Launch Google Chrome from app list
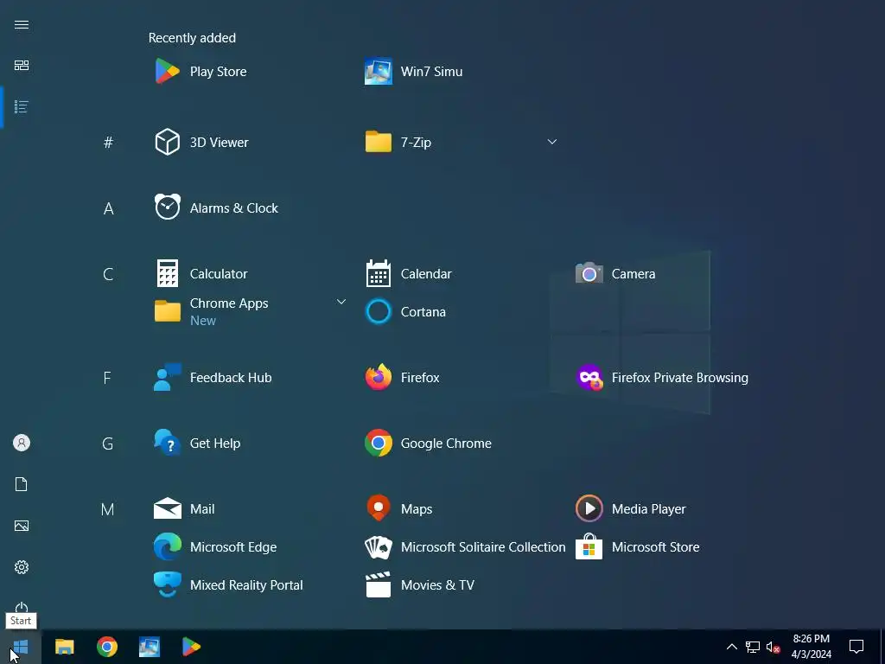 (428, 444)
